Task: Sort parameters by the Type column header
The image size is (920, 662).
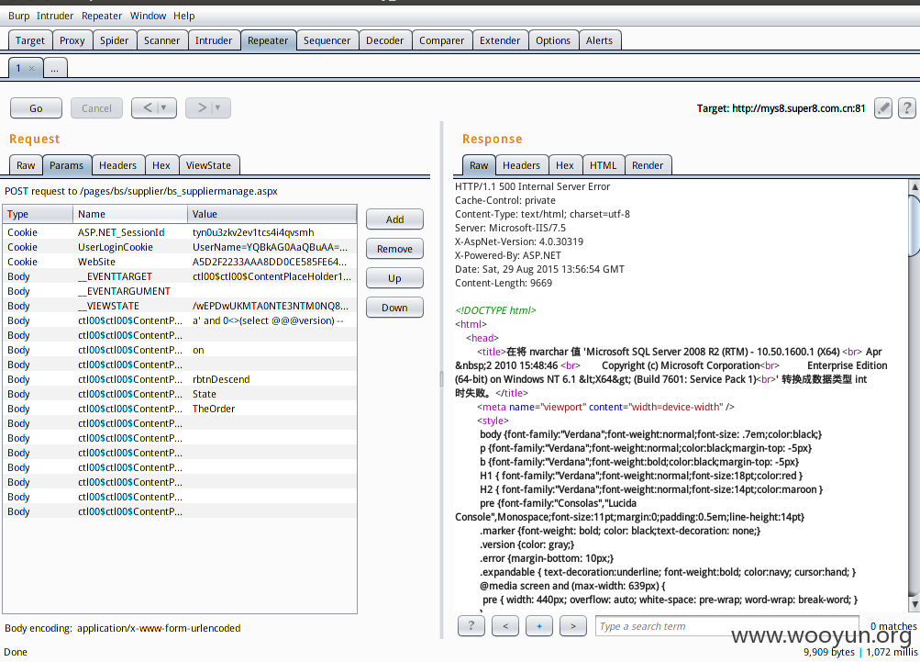Action: pos(38,214)
